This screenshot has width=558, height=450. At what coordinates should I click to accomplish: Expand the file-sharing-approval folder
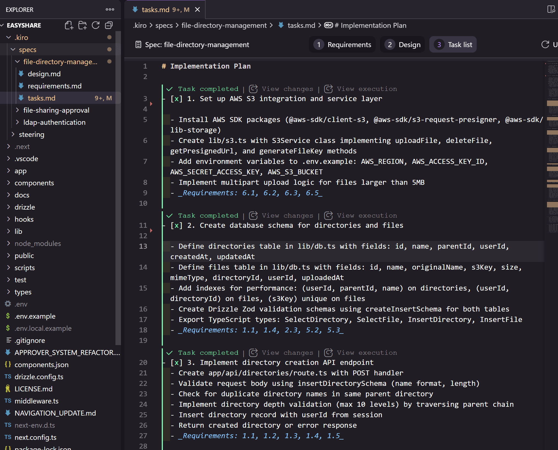pyautogui.click(x=56, y=110)
